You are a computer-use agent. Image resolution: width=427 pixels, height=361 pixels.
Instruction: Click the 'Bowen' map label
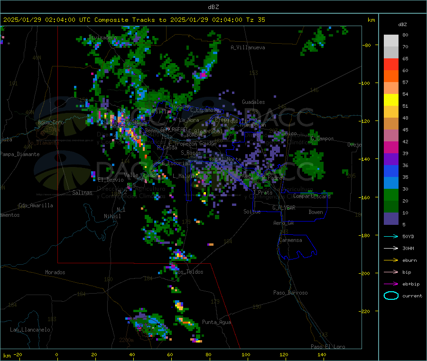point(316,212)
